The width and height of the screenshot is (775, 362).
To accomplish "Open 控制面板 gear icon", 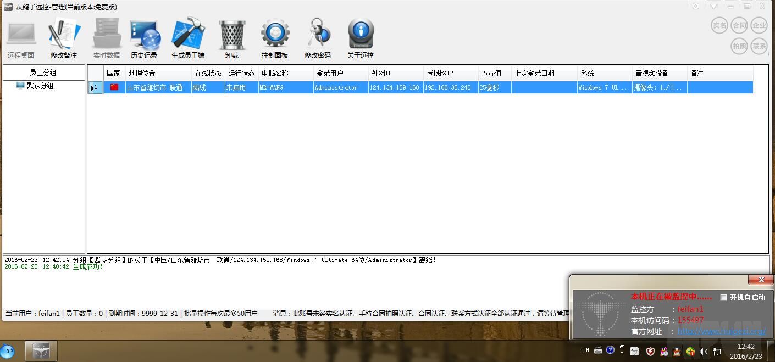I will [x=275, y=38].
